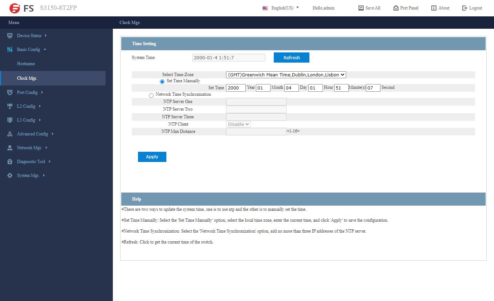Viewport: 494px width, 301px height.
Task: Click the Port Config icon in sidebar
Action: point(10,92)
